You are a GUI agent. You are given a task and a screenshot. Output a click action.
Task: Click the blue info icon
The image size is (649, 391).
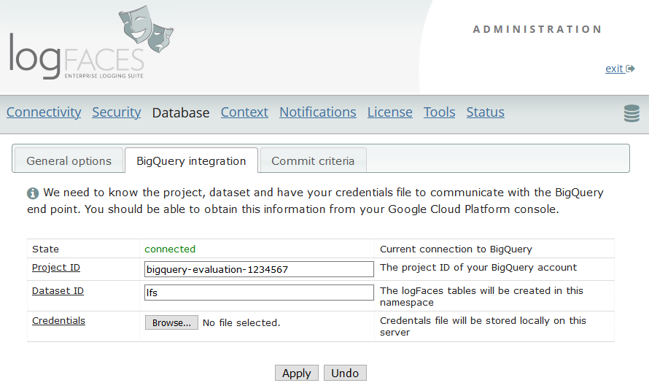click(x=33, y=193)
